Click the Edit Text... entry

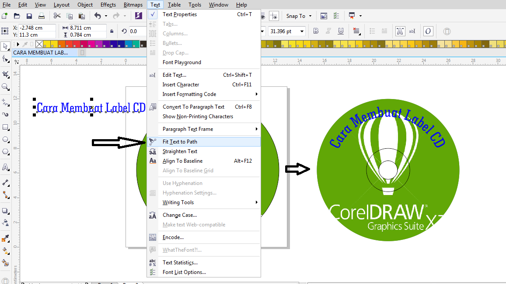pos(204,75)
